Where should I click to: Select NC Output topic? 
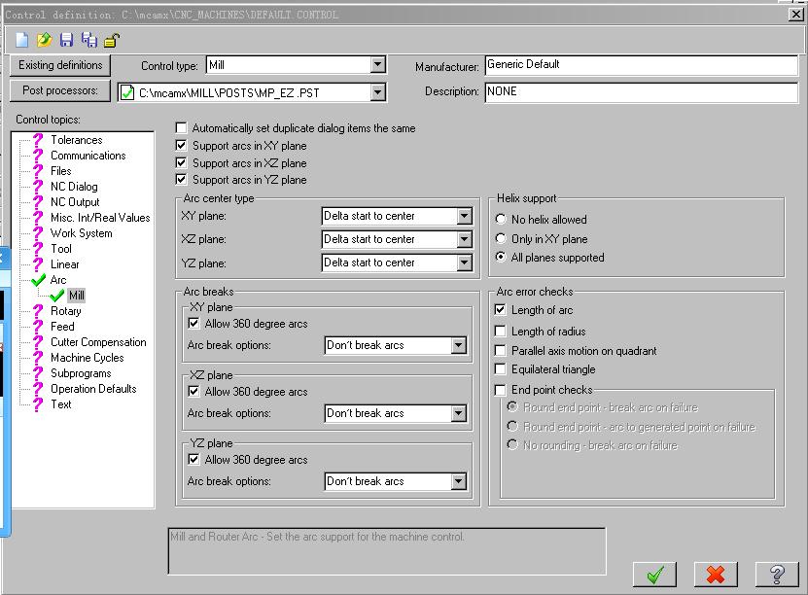75,202
